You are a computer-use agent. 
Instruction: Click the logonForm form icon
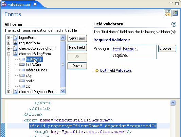[x=15, y=38]
